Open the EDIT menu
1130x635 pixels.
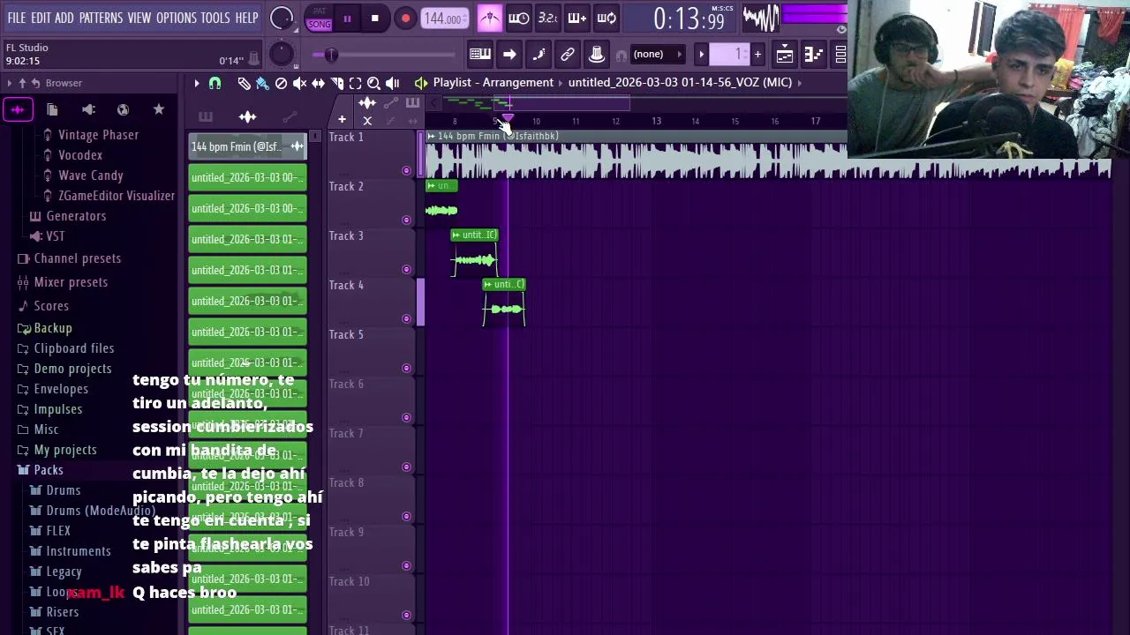point(41,18)
